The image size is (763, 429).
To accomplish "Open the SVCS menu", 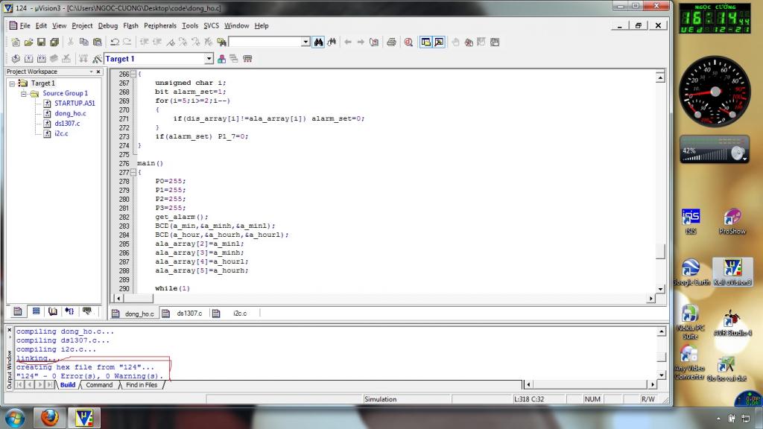I will pos(211,26).
